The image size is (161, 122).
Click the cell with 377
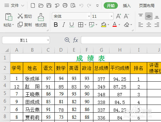tap(101, 78)
